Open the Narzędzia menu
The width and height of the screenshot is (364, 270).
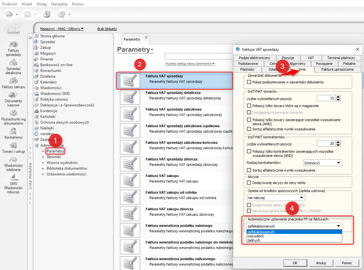point(59,4)
